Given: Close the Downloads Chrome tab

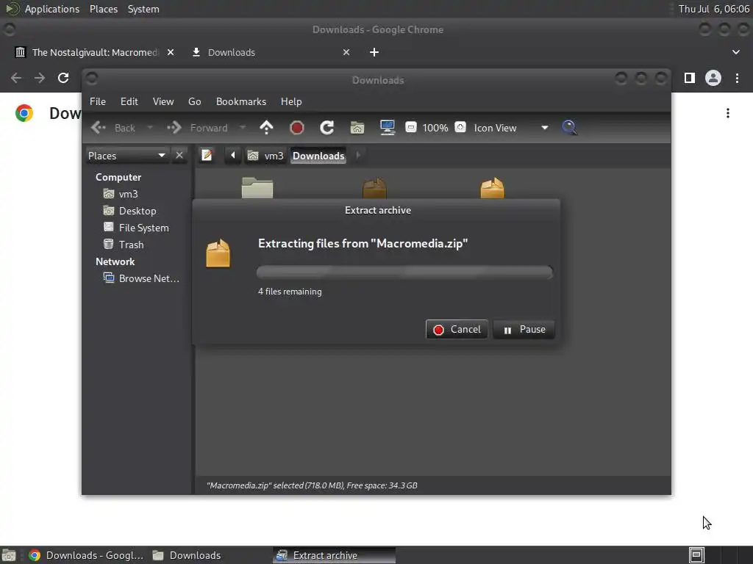Looking at the screenshot, I should [346, 52].
